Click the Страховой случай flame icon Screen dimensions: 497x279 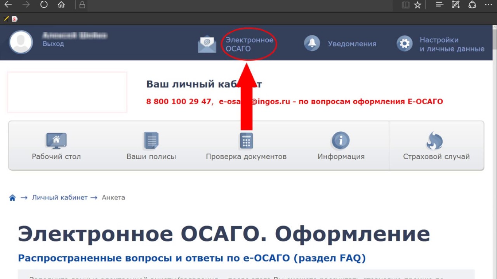coord(434,141)
